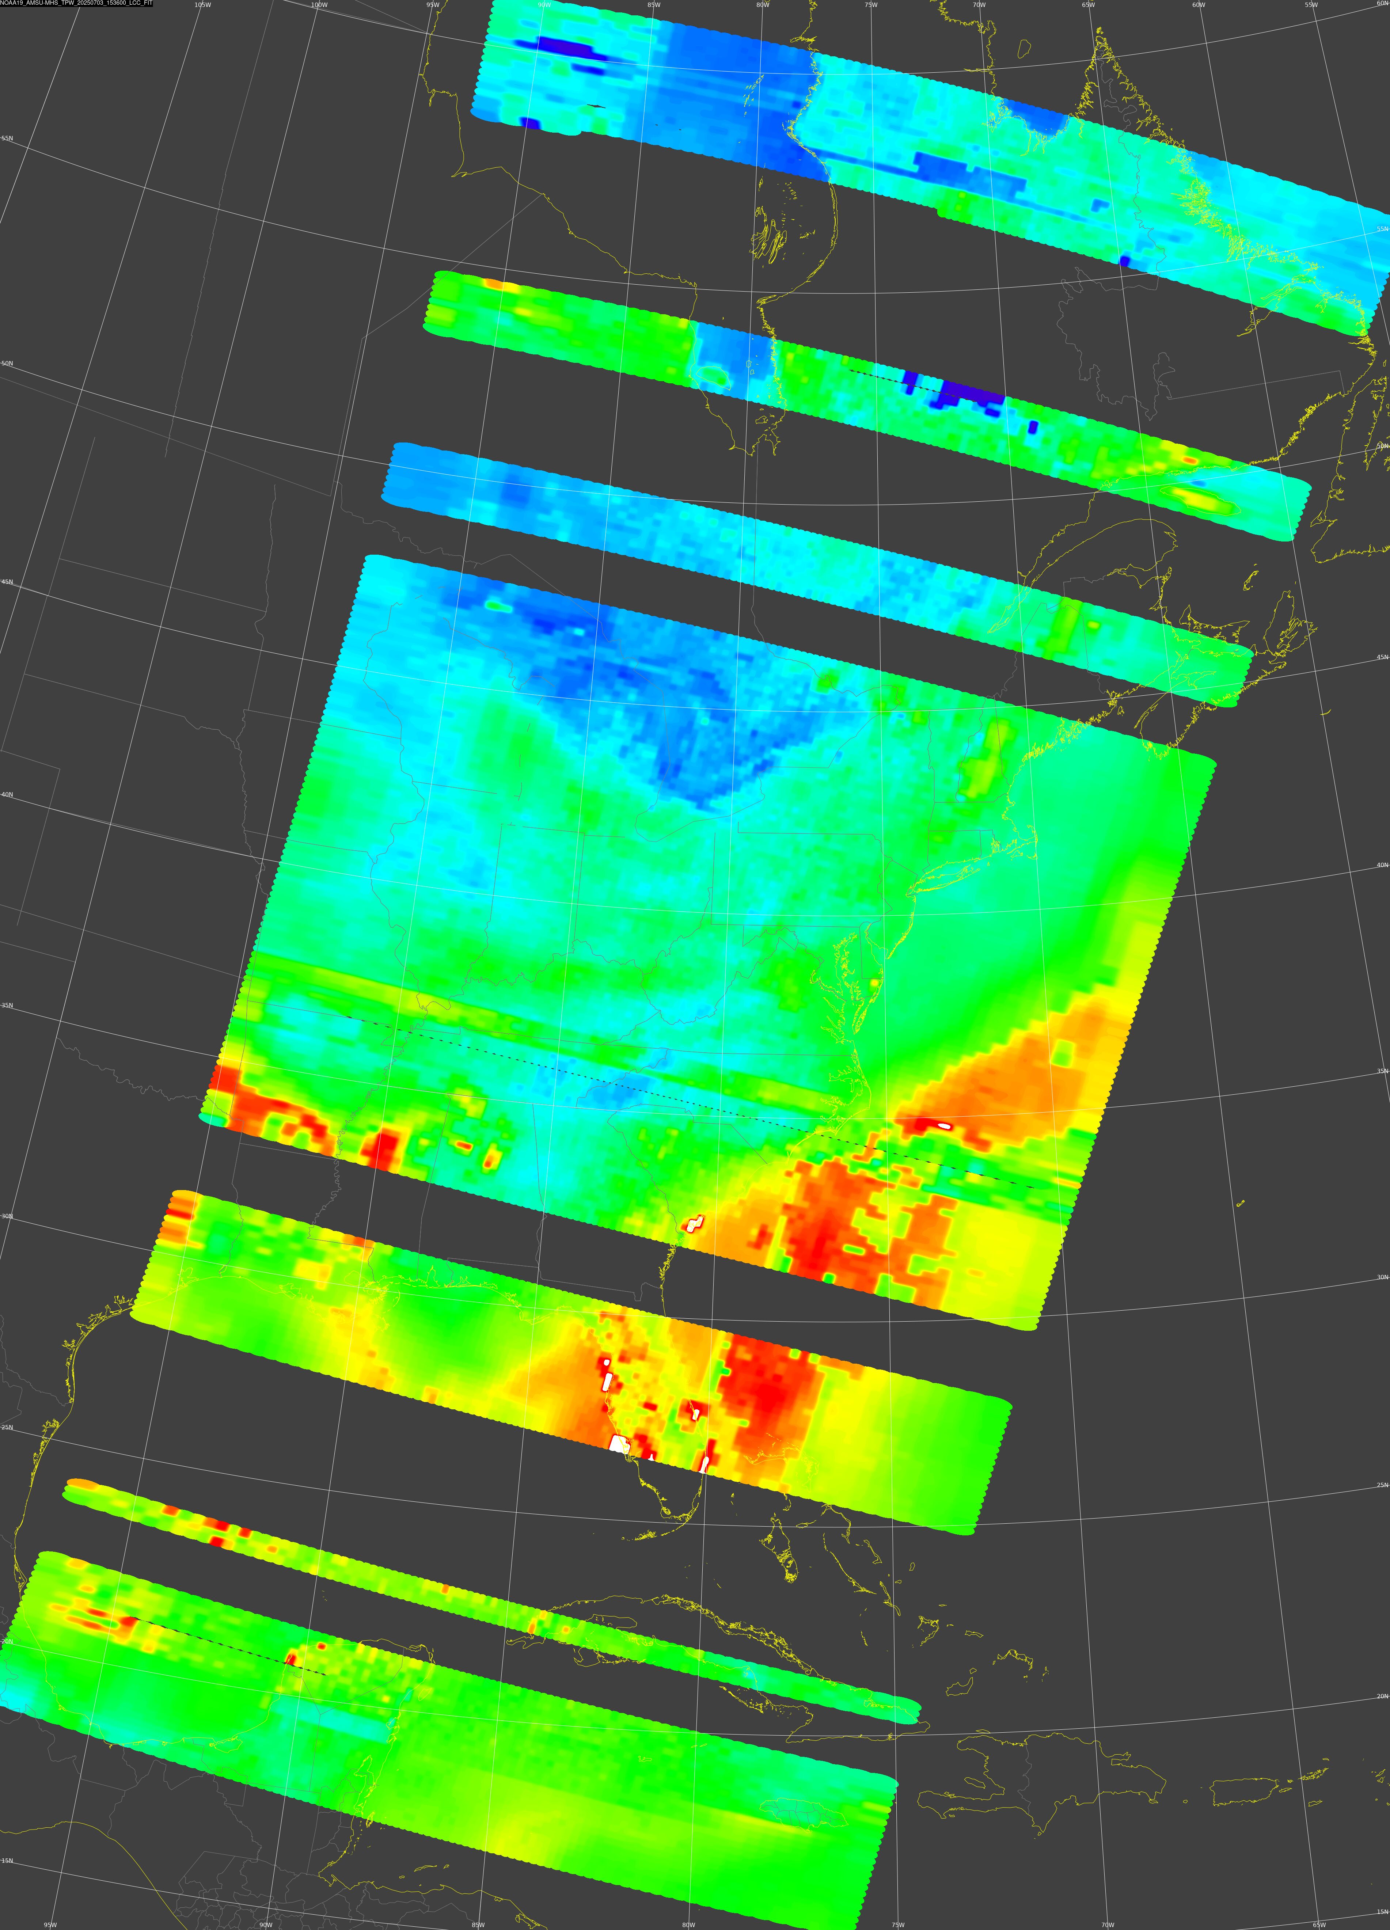1390x1930 pixels.
Task: Select the 45N label on the left edge
Action: click(7, 582)
